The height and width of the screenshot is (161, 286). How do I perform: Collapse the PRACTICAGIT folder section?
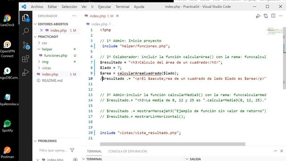pos(35,37)
